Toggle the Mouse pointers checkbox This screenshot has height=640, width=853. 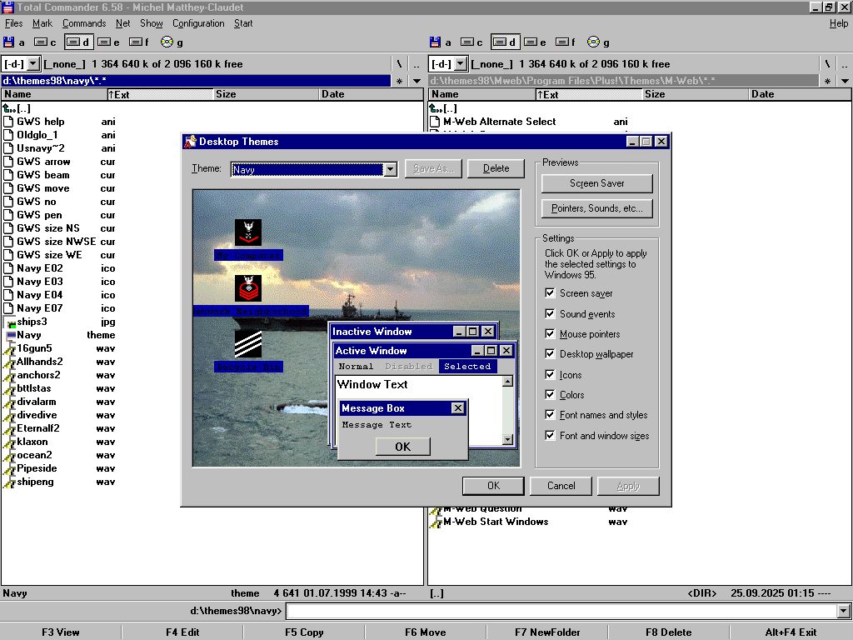pyautogui.click(x=550, y=334)
